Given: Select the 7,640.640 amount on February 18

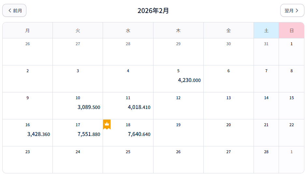Looking at the screenshot, I should coord(139,134).
